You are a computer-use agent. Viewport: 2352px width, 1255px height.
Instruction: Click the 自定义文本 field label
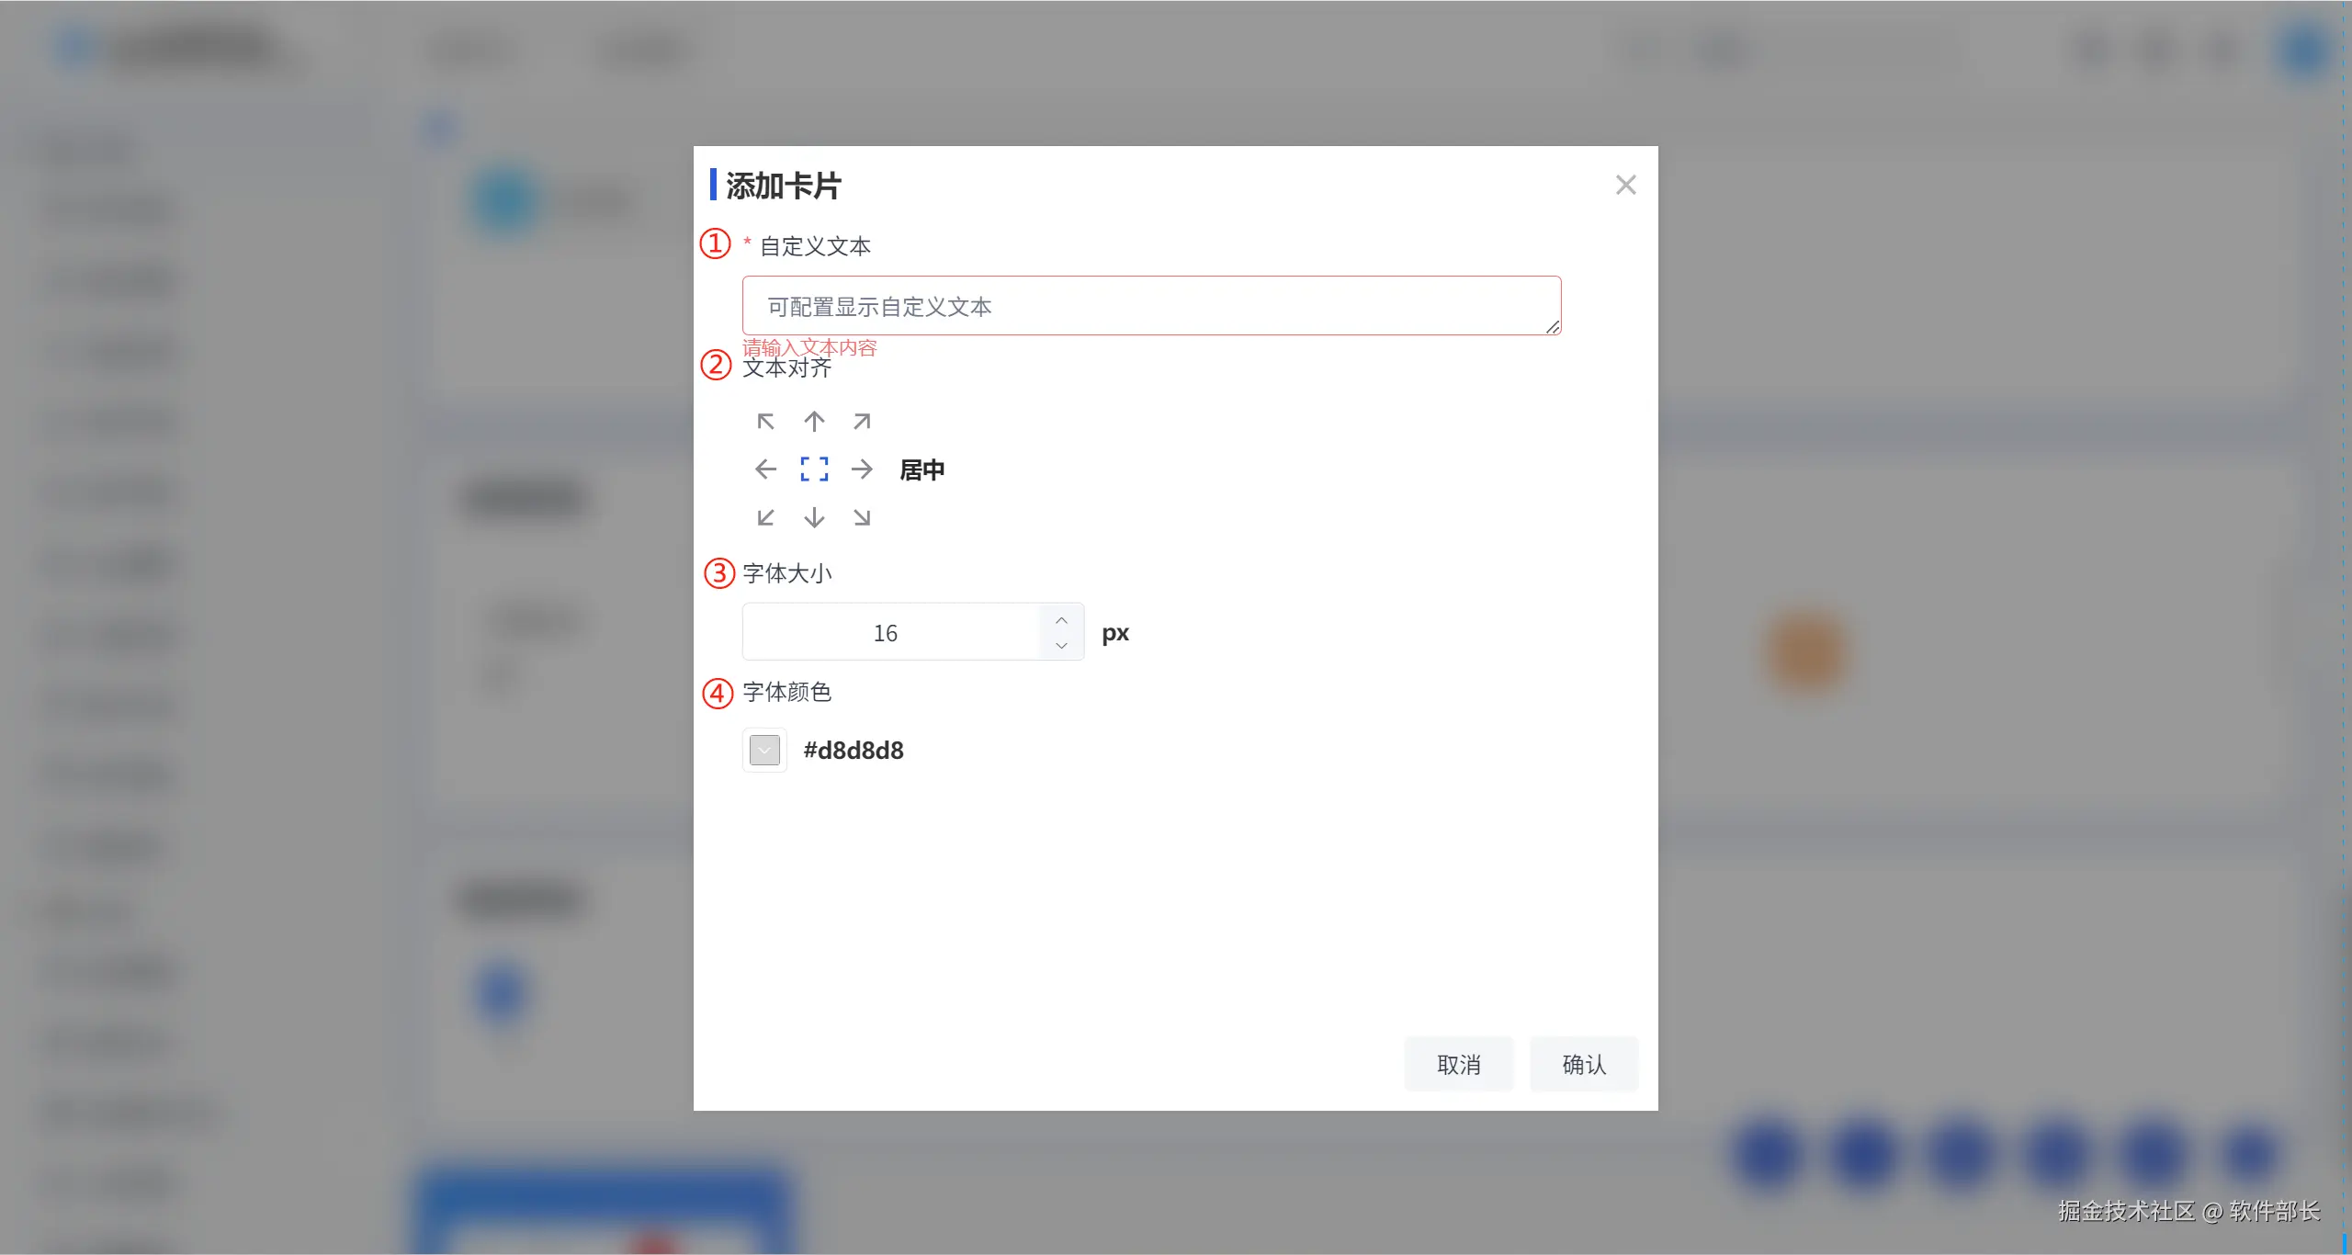point(815,246)
